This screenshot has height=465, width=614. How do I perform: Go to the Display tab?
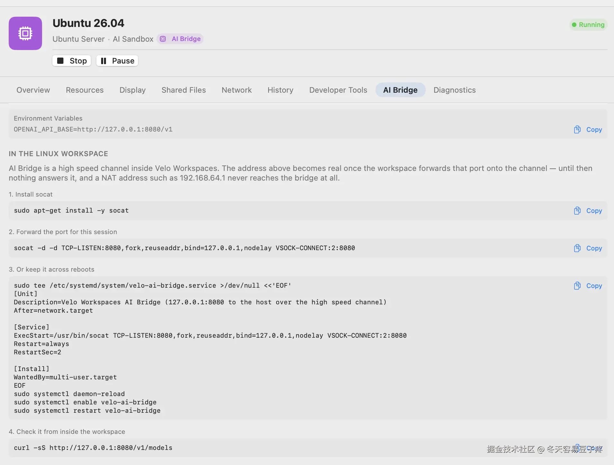[133, 90]
